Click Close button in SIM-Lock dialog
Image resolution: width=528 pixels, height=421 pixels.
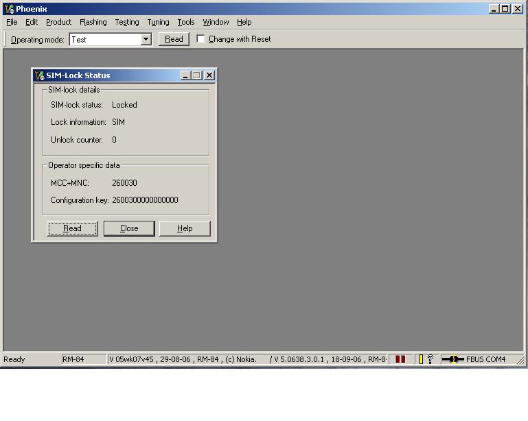[129, 228]
